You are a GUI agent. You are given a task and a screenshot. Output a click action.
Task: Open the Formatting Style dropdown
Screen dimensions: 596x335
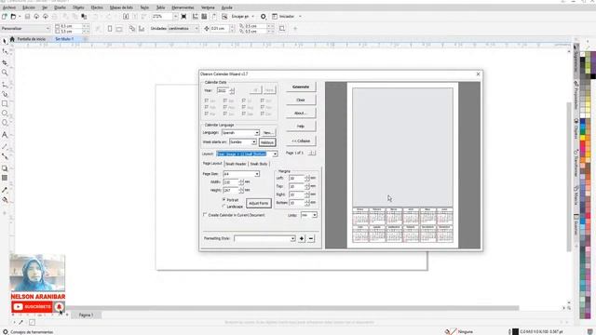292,238
